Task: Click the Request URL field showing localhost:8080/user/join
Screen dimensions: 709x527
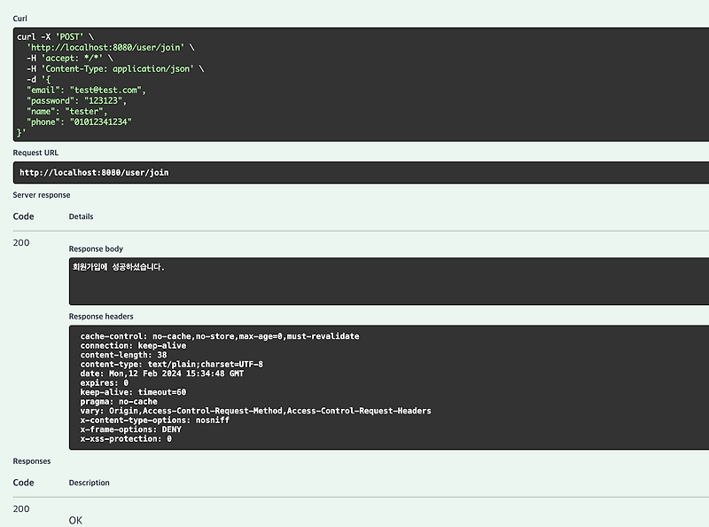Action: [354, 173]
